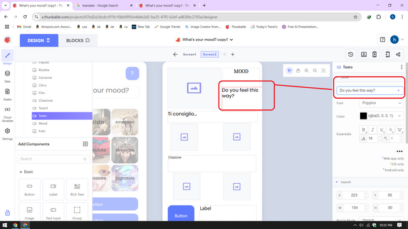Add a Label component from palette
Image resolution: width=408 pixels, height=229 pixels.
tap(54, 190)
